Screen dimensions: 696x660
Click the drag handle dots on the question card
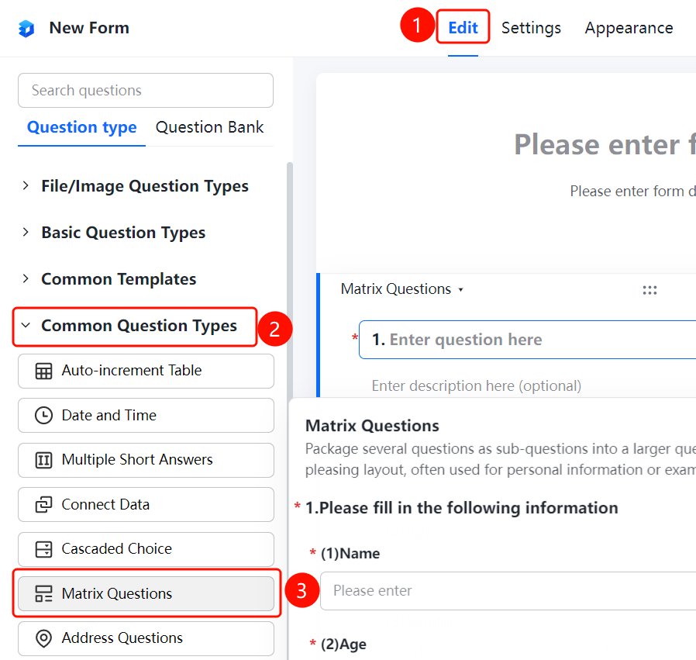[x=649, y=290]
